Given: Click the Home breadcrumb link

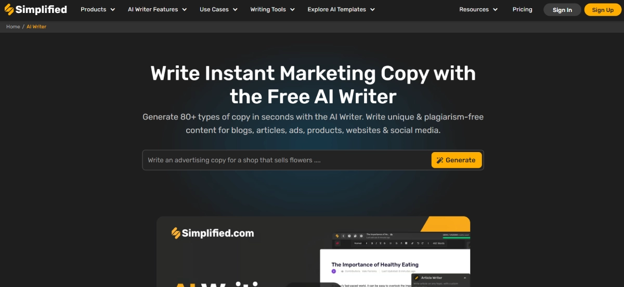Looking at the screenshot, I should point(13,26).
